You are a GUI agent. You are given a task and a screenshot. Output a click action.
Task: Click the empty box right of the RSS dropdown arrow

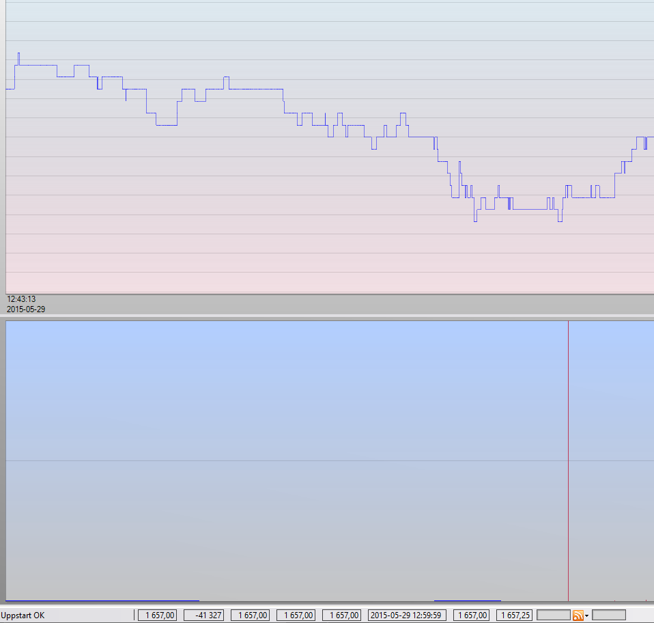tap(608, 615)
